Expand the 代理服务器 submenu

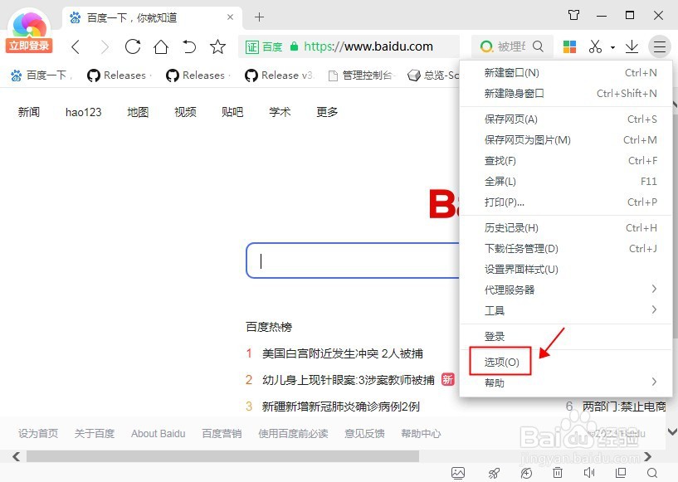pyautogui.click(x=654, y=289)
